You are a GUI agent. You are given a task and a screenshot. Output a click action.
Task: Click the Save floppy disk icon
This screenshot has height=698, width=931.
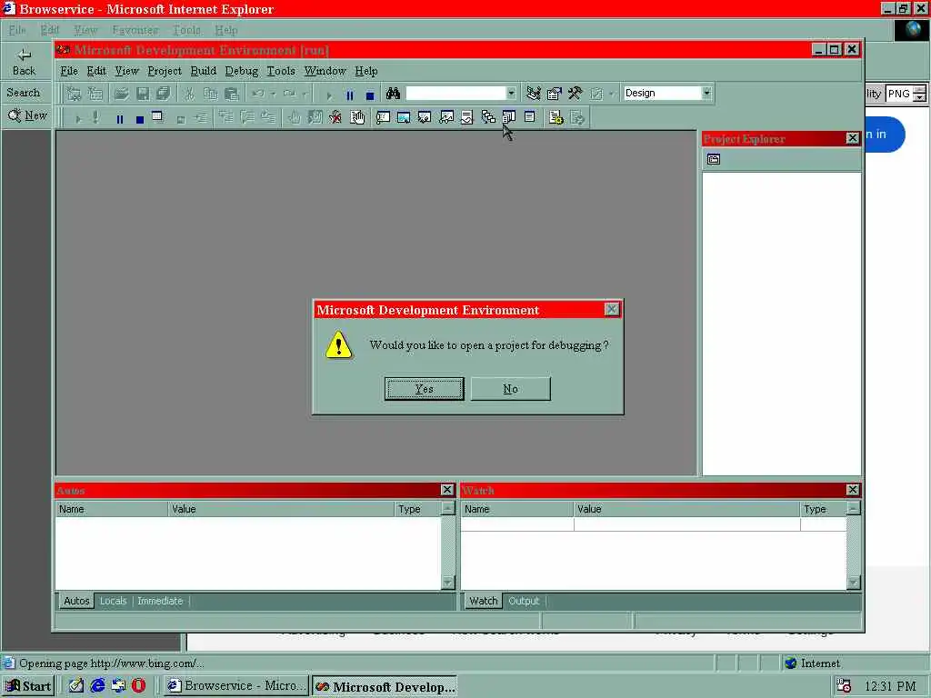pyautogui.click(x=143, y=94)
